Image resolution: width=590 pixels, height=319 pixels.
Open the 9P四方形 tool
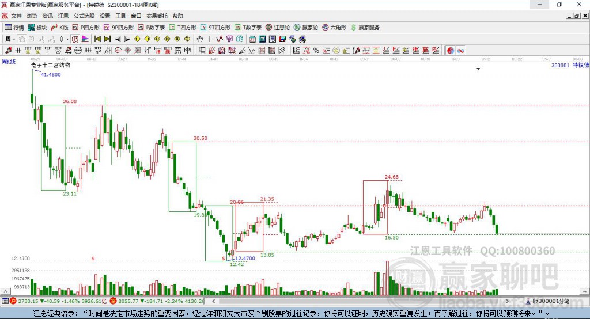[119, 28]
